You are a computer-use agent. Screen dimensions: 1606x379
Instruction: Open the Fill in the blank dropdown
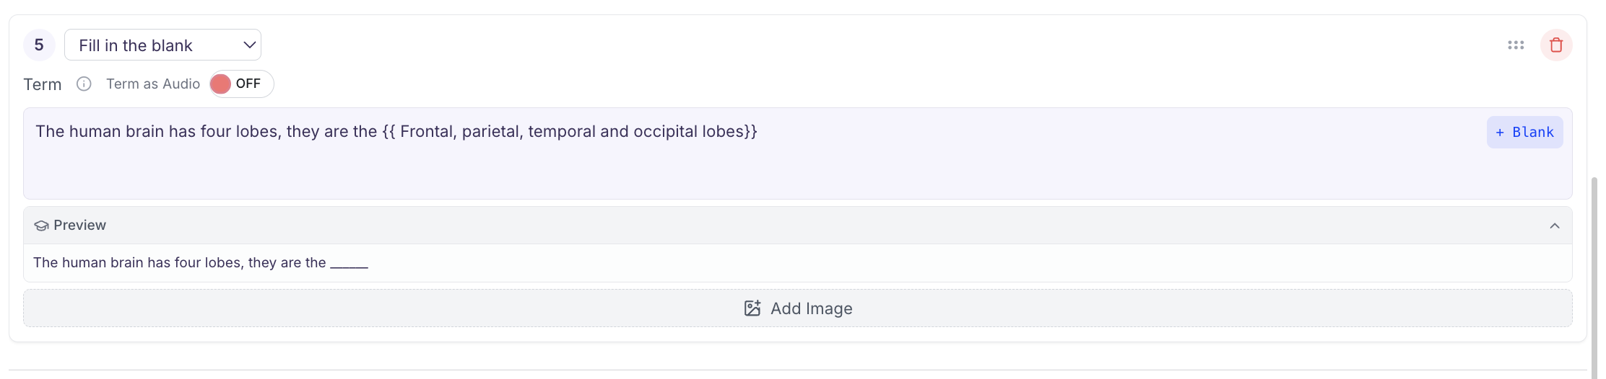162,45
